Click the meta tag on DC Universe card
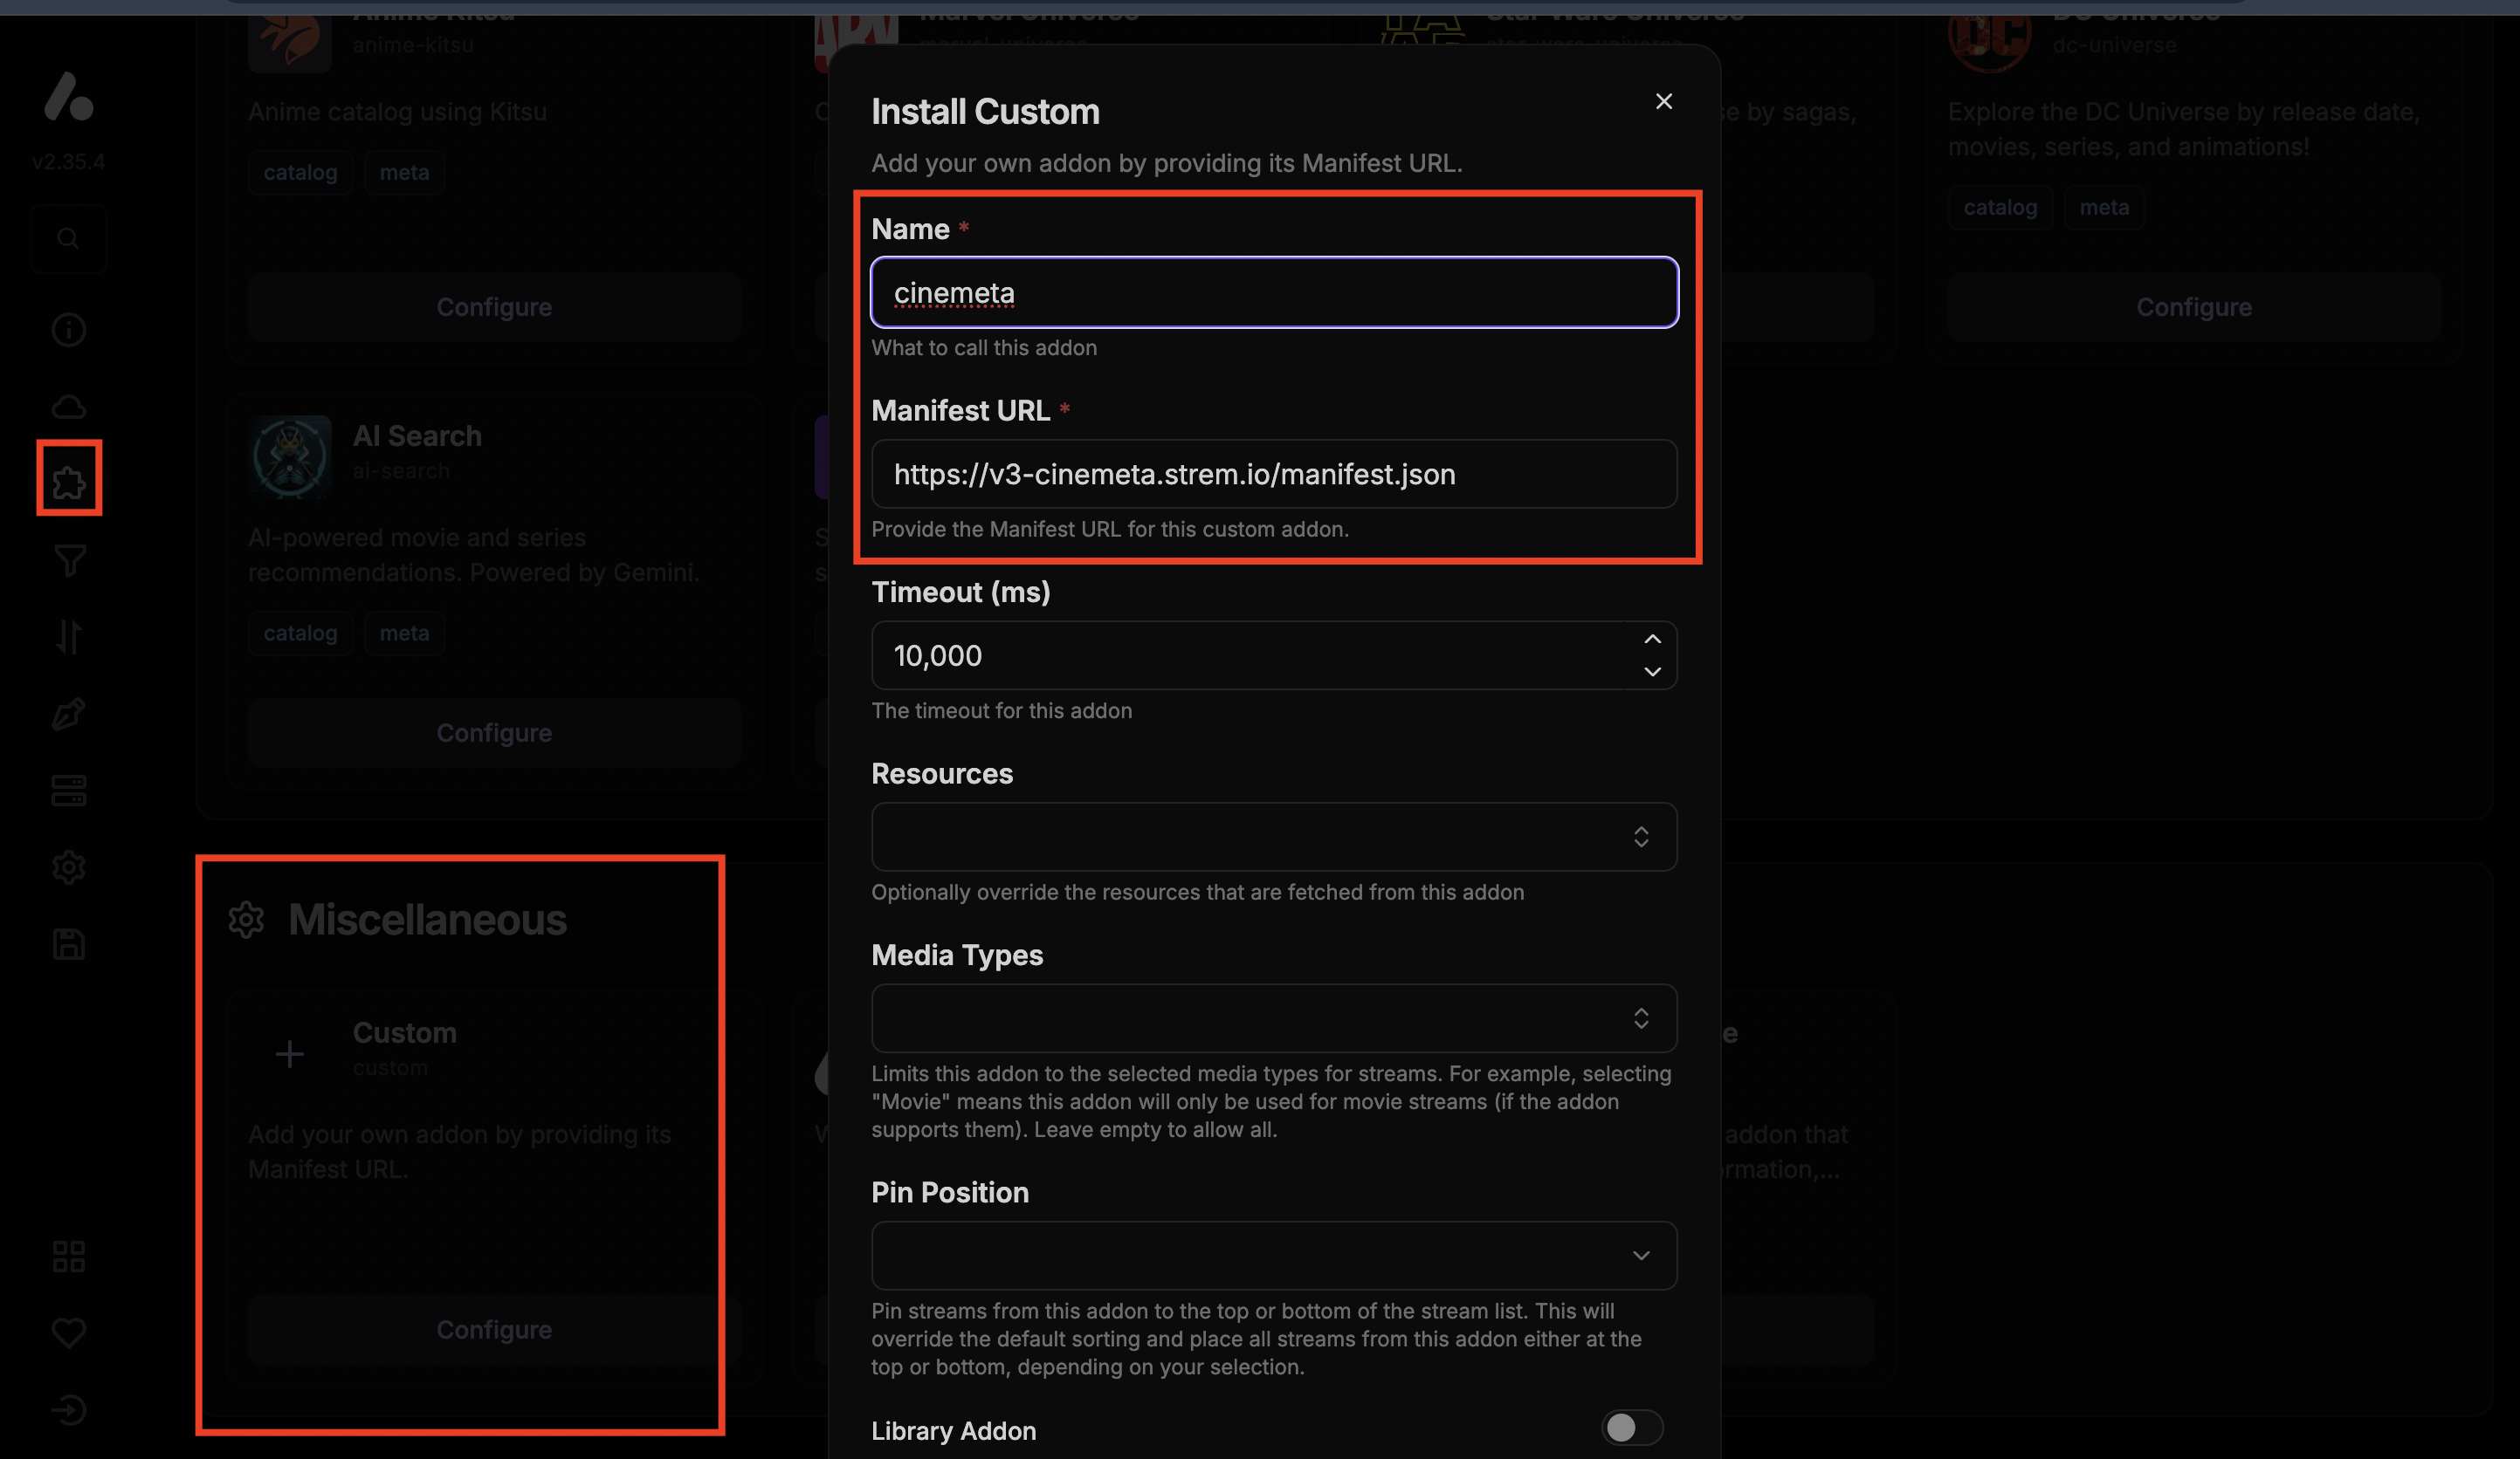This screenshot has height=1459, width=2520. pyautogui.click(x=2104, y=207)
